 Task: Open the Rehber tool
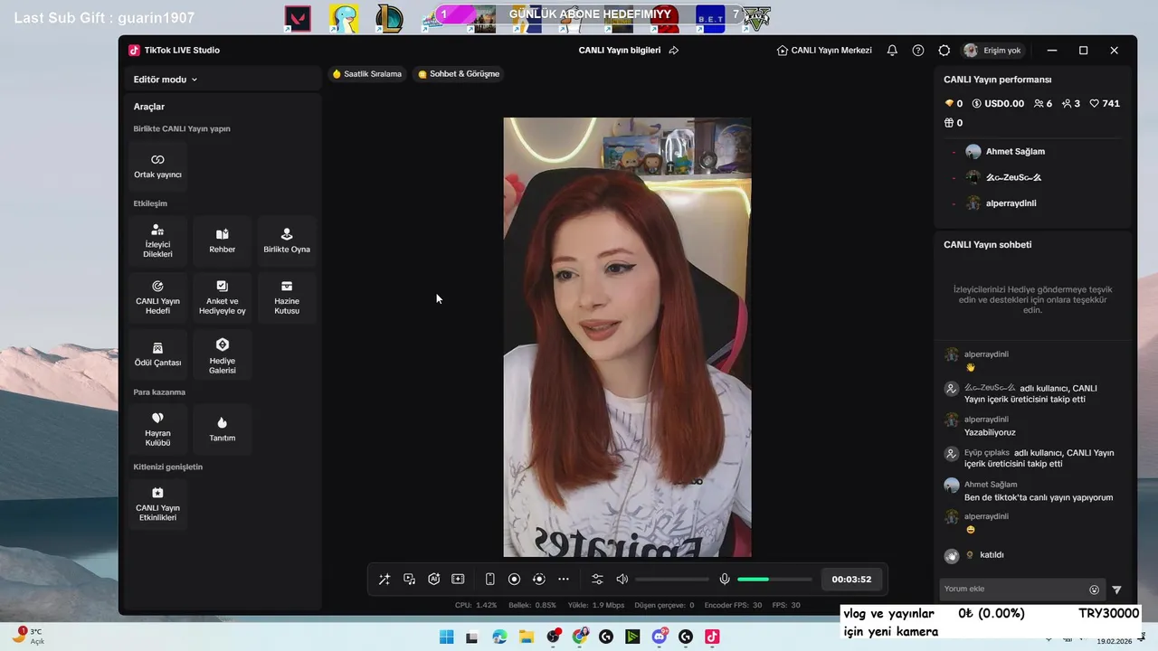223,241
